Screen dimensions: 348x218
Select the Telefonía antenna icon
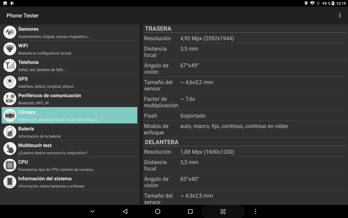pos(10,65)
